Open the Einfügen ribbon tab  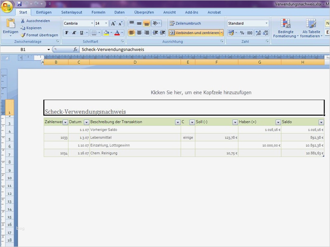tap(44, 12)
